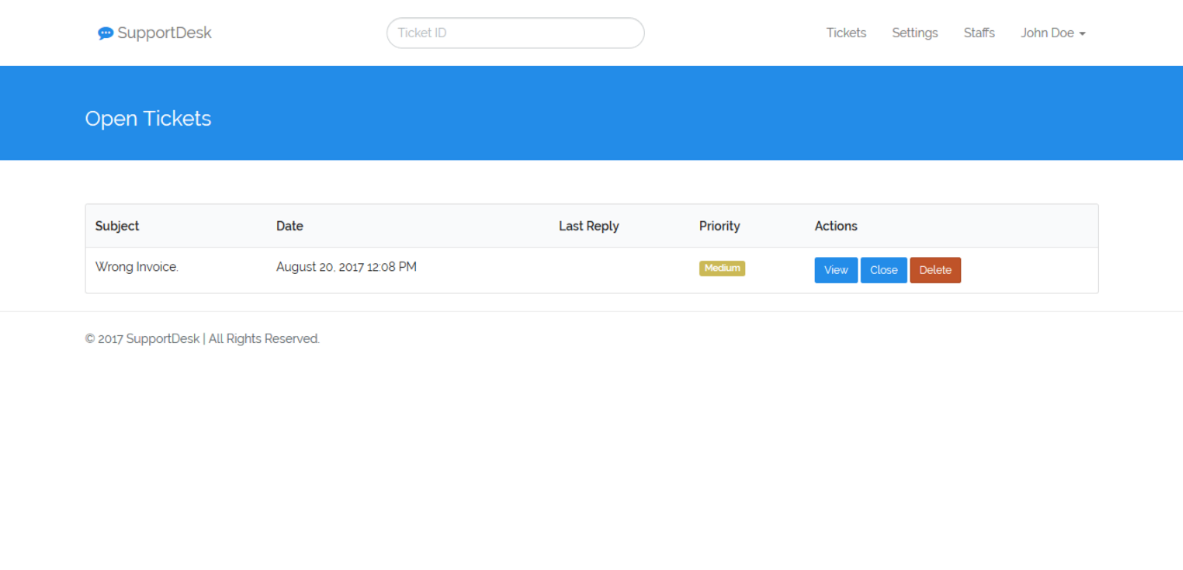
Task: Sort tickets by the Date column
Action: [x=289, y=225]
